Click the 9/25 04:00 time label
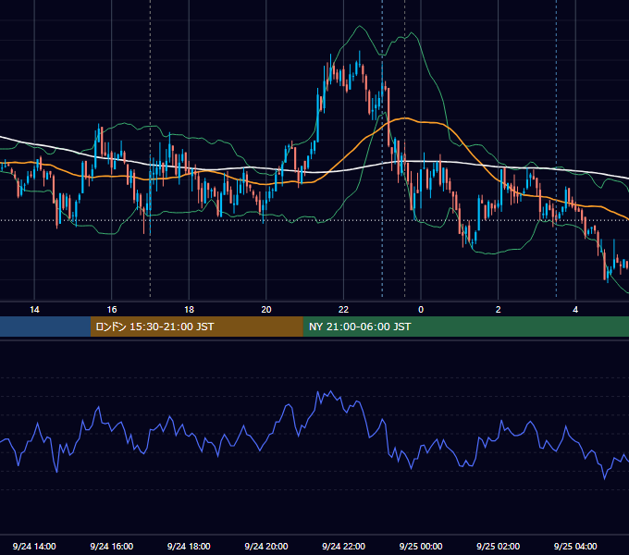 pos(575,546)
